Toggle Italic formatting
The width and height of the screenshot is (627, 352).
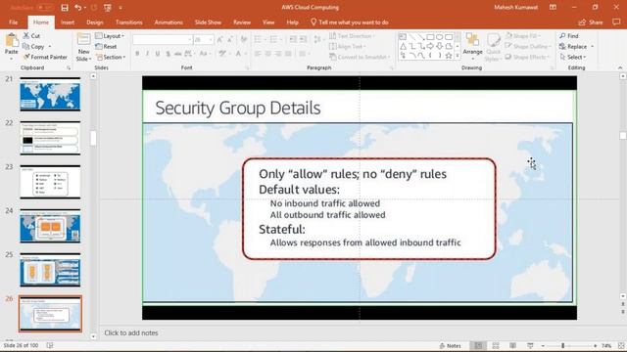(x=147, y=54)
